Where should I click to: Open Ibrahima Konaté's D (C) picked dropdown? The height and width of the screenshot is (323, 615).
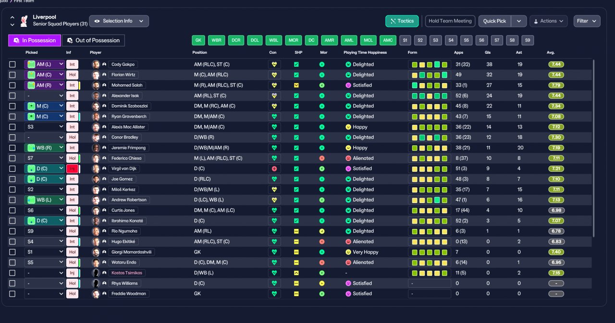coord(45,221)
